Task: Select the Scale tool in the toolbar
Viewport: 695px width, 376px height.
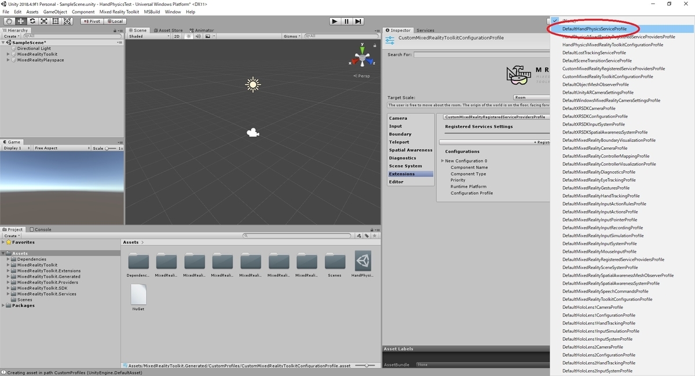Action: pos(44,21)
